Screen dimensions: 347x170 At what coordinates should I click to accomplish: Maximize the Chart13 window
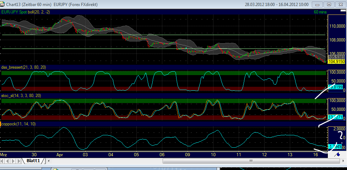329,4
